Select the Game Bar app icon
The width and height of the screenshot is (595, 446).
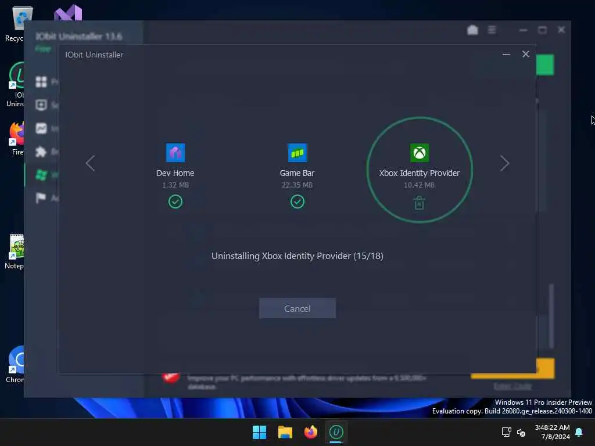click(x=297, y=153)
